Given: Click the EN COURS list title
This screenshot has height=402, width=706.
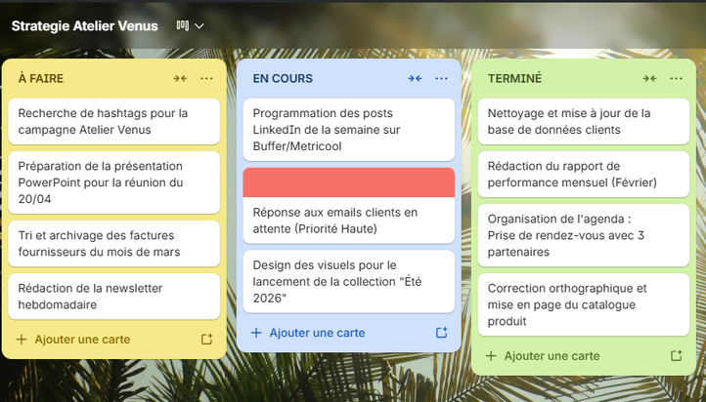Looking at the screenshot, I should (283, 79).
